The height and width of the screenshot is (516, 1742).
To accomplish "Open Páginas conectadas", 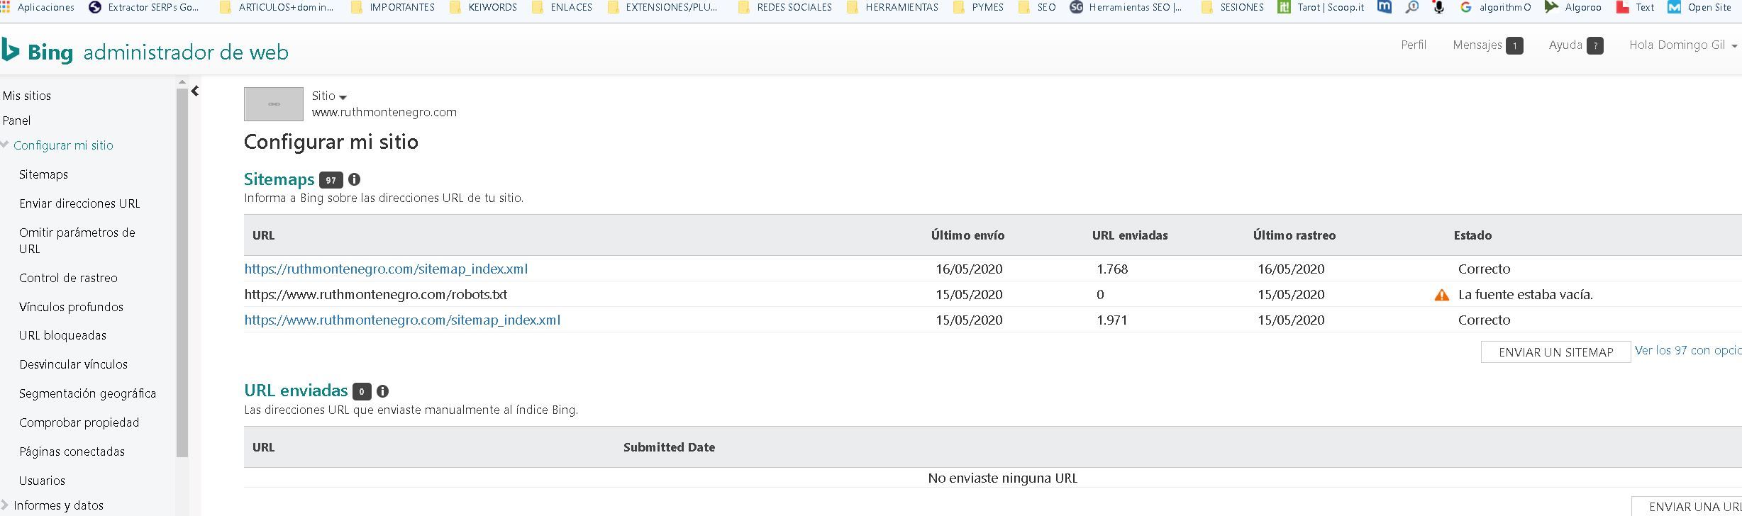I will click(x=72, y=451).
